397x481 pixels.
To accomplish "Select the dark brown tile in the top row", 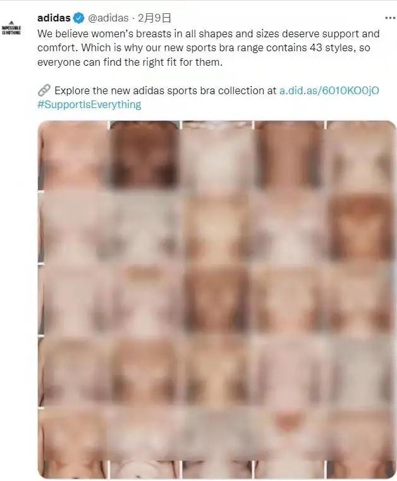I will tap(145, 155).
